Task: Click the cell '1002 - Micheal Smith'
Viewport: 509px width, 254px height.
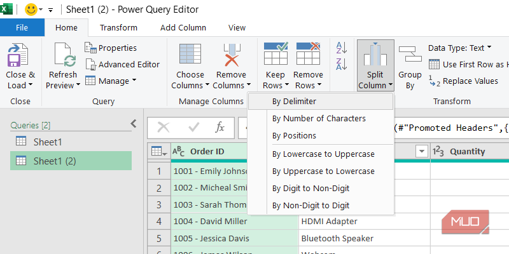Action: [209, 187]
